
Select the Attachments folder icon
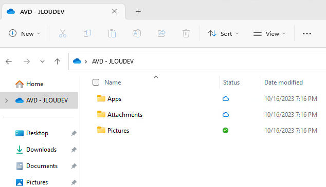(101, 114)
